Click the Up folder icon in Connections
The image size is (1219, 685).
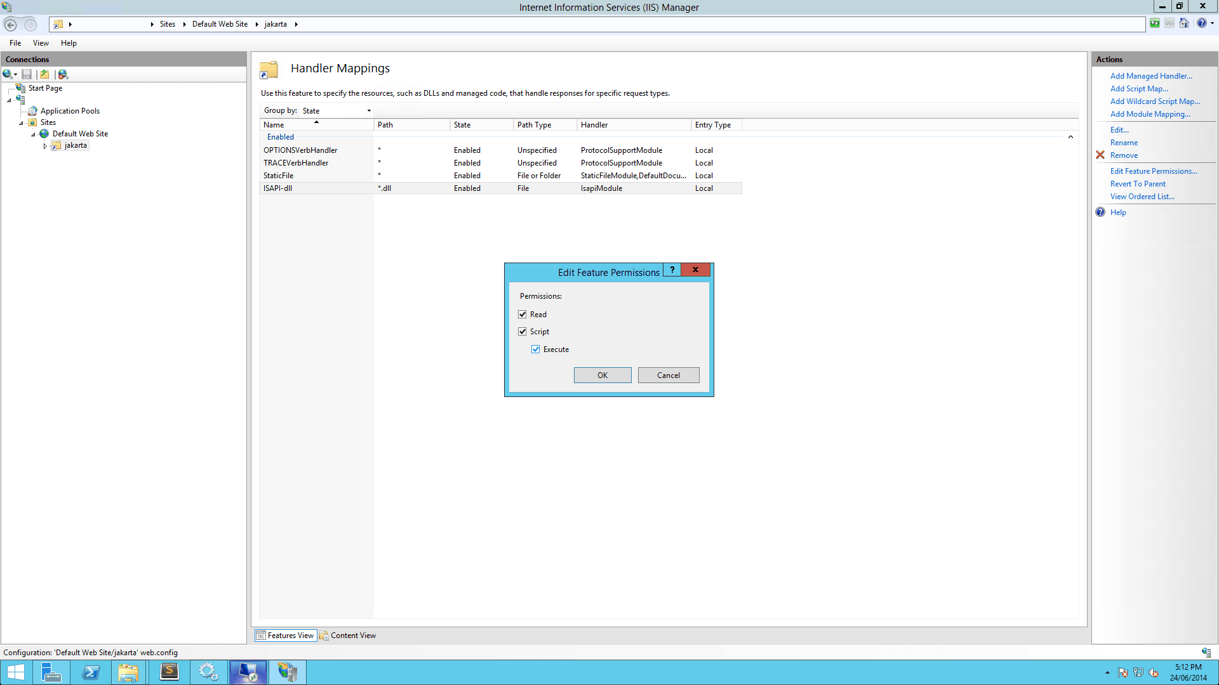coord(44,74)
